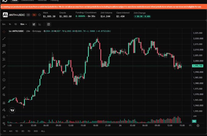Click the 24h Volume value $14.24M
The height and width of the screenshot is (136, 207).
105,16
